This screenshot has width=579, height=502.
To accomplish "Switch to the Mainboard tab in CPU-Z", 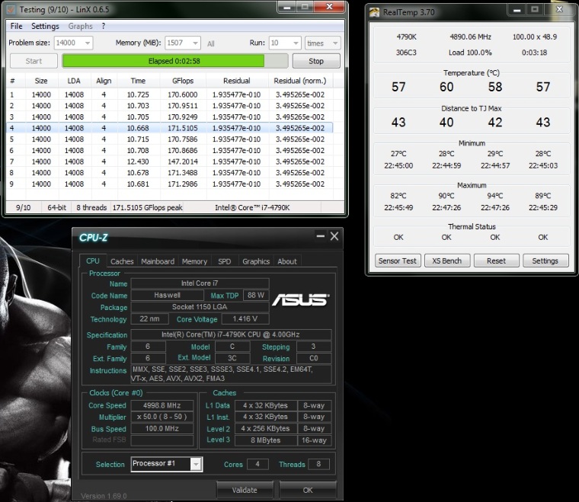I will 158,261.
